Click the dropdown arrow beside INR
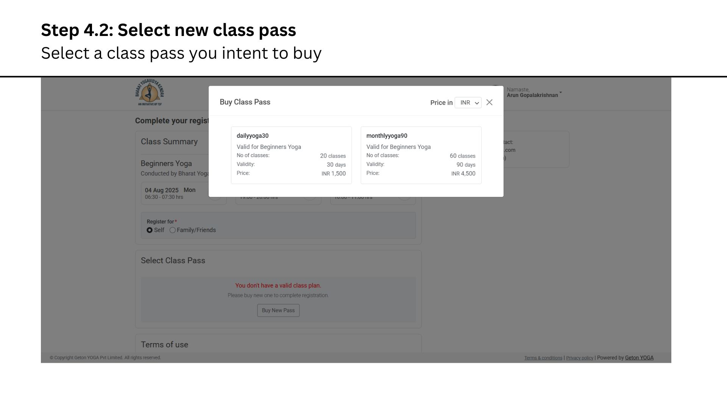727x409 pixels. click(x=477, y=103)
